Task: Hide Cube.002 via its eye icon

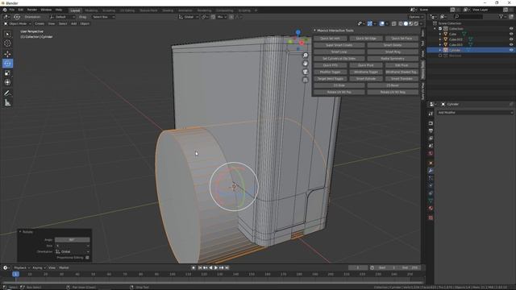Action: pos(511,39)
